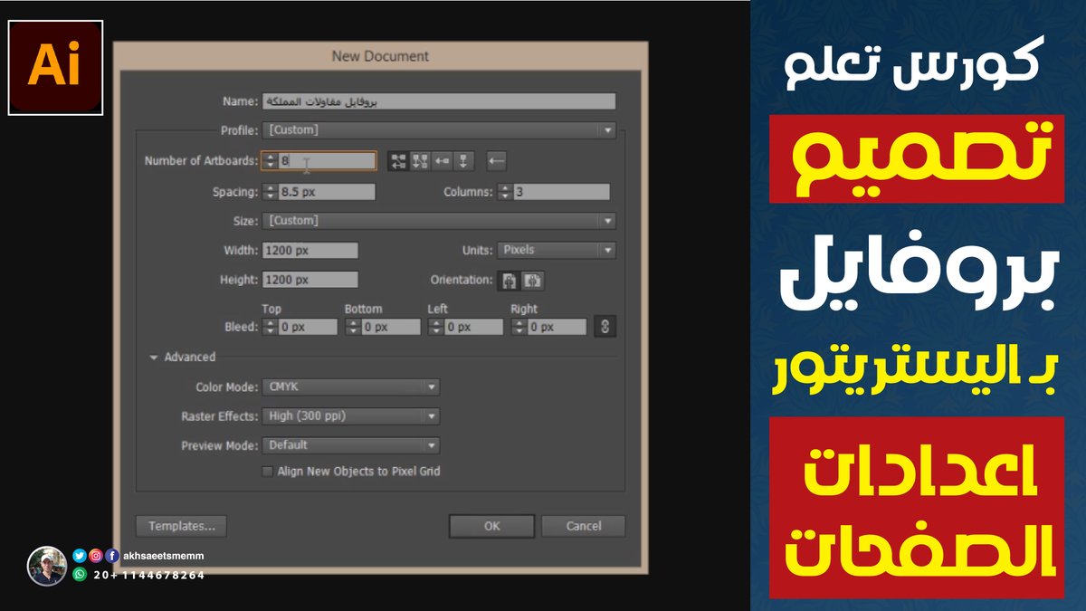
Task: Collapse the Advanced section
Action: [x=154, y=357]
